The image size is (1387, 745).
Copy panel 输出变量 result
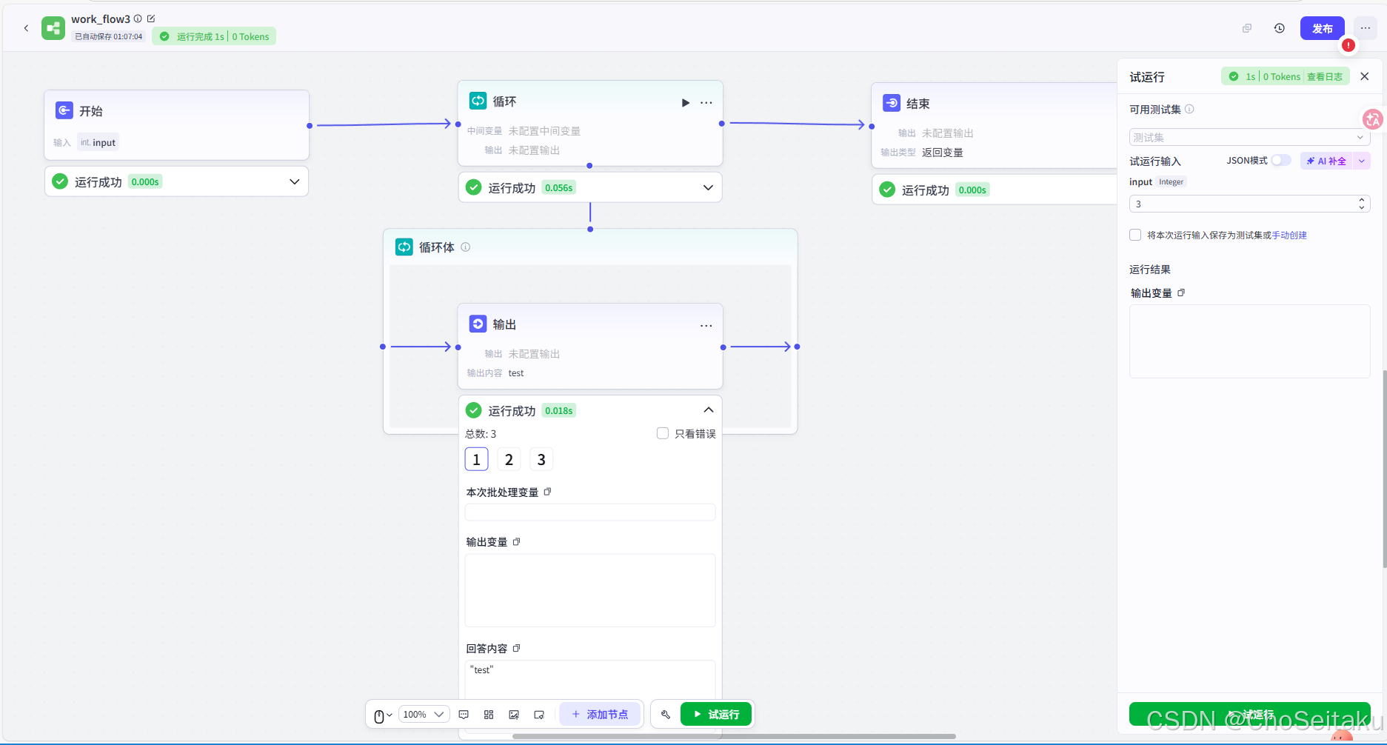click(1182, 293)
